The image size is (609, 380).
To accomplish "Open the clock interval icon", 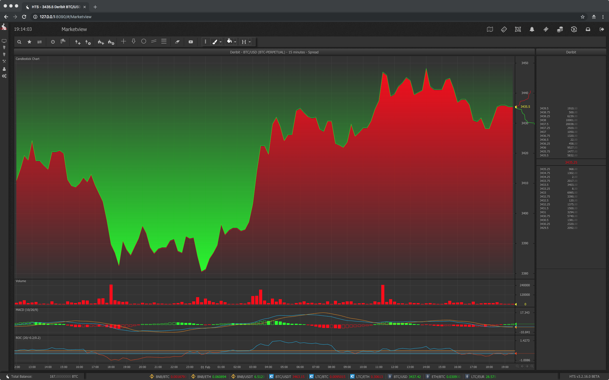I will tap(53, 42).
